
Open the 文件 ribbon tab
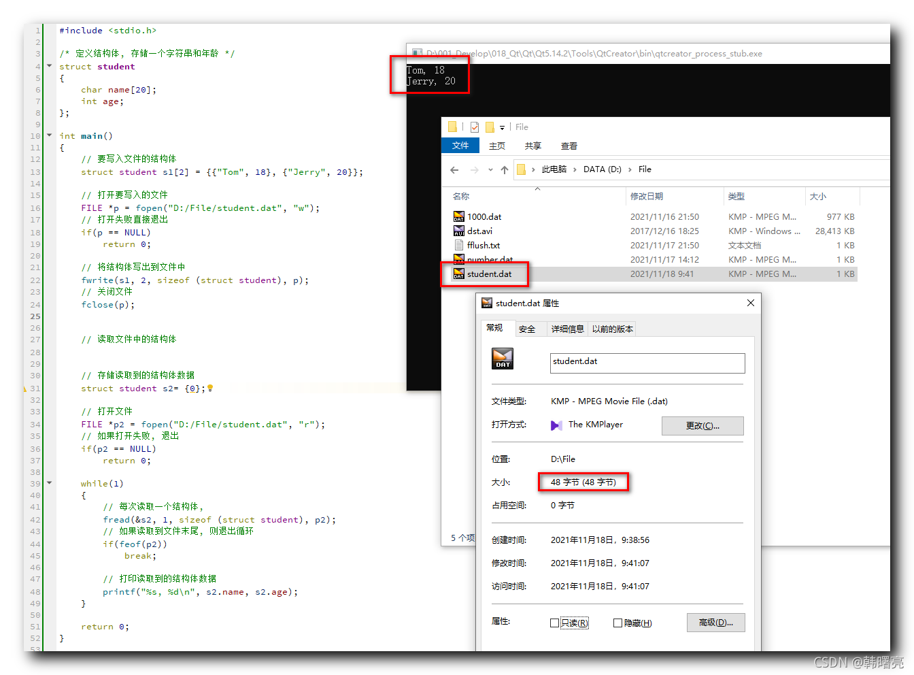click(460, 146)
